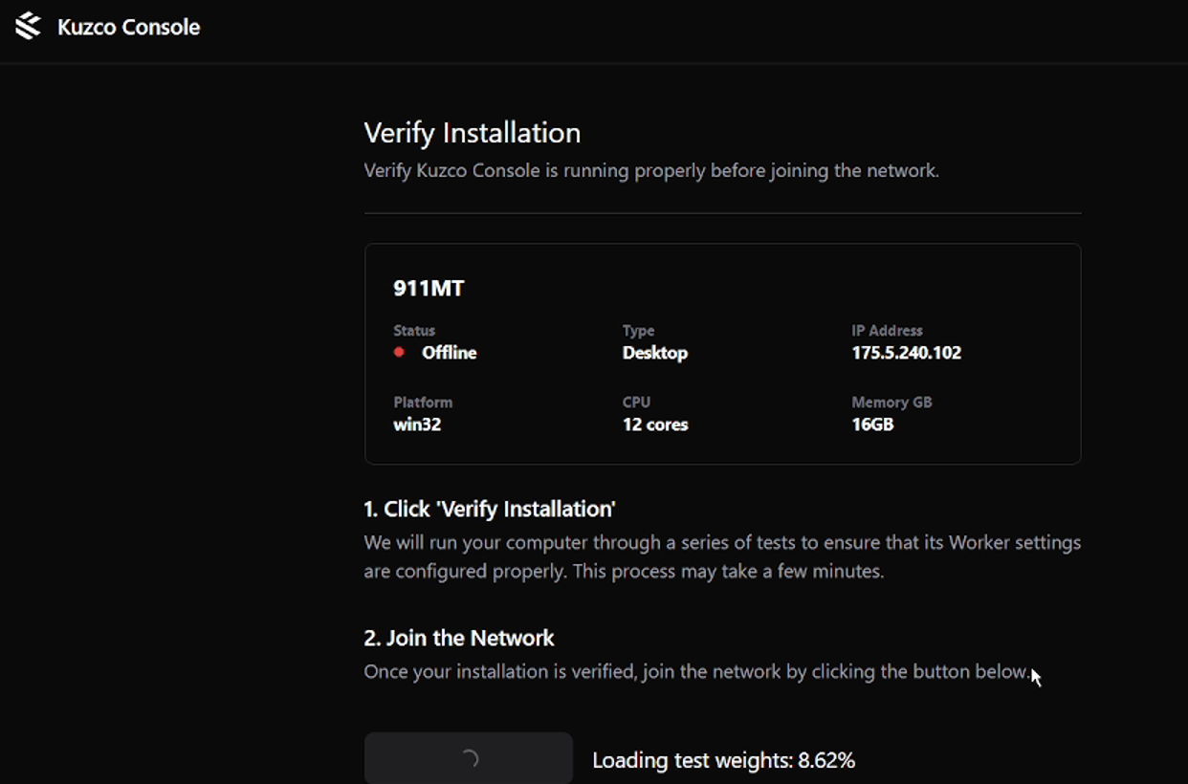Select the 911MT worker name
The height and width of the screenshot is (784, 1188).
point(429,288)
